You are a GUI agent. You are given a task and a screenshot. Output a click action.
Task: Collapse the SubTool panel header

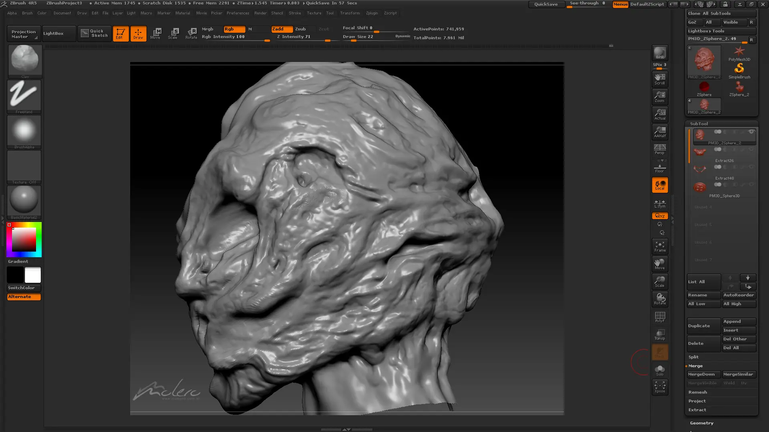(x=699, y=124)
